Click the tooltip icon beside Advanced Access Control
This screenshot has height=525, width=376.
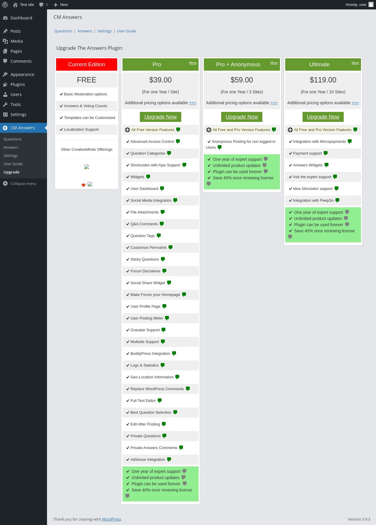[178, 142]
